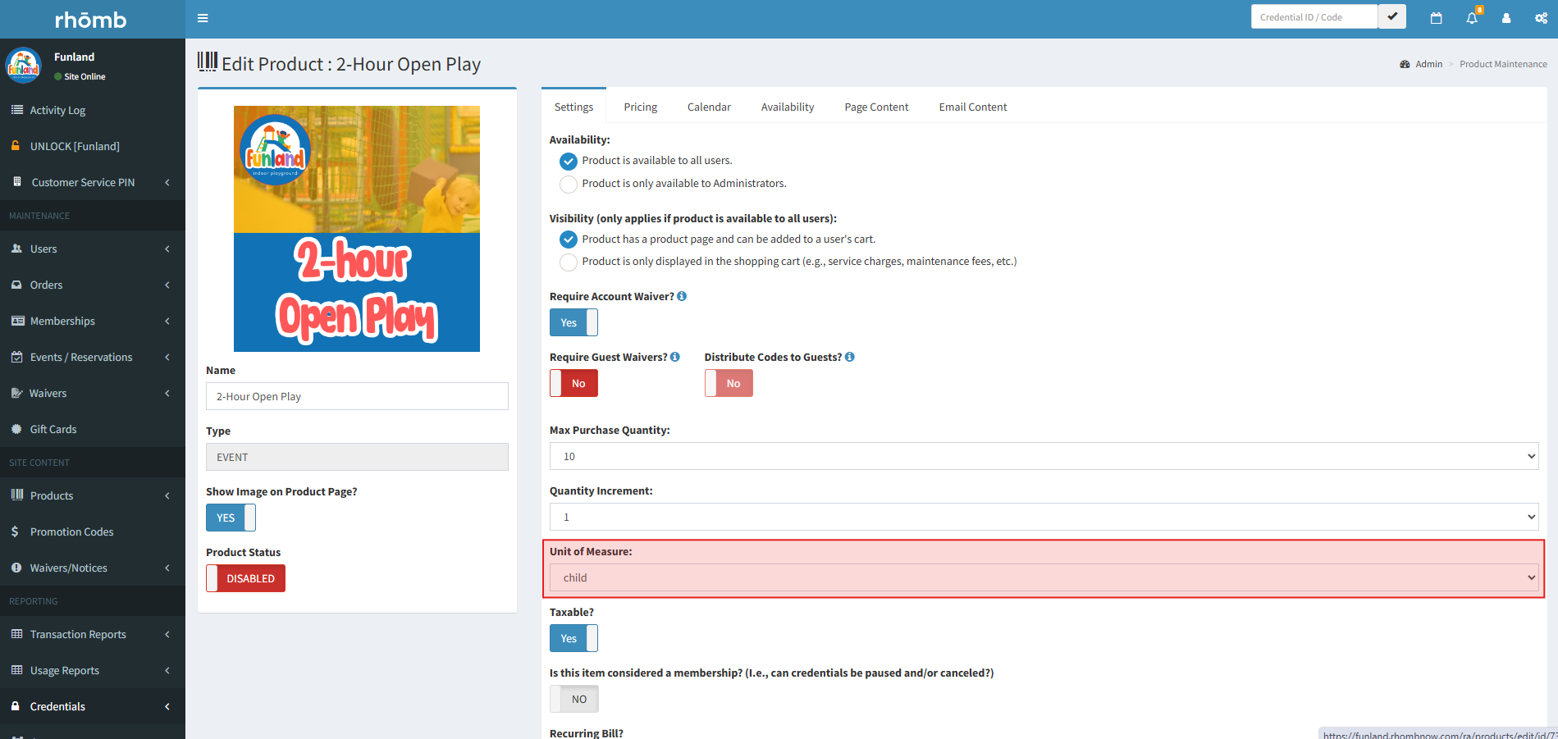Click info icon next to Distribute Codes to Guests

[850, 357]
